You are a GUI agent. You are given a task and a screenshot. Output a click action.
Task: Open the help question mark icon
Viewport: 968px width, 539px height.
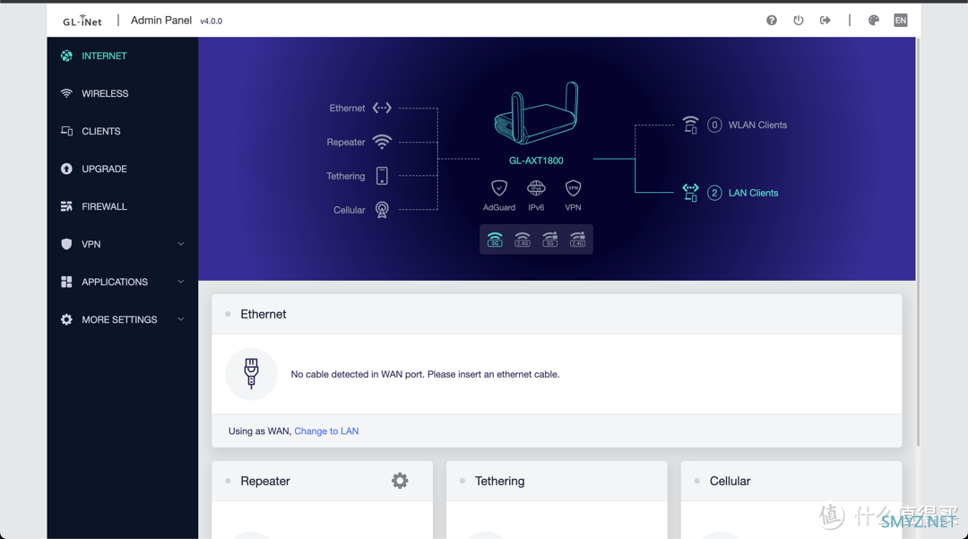pos(771,21)
